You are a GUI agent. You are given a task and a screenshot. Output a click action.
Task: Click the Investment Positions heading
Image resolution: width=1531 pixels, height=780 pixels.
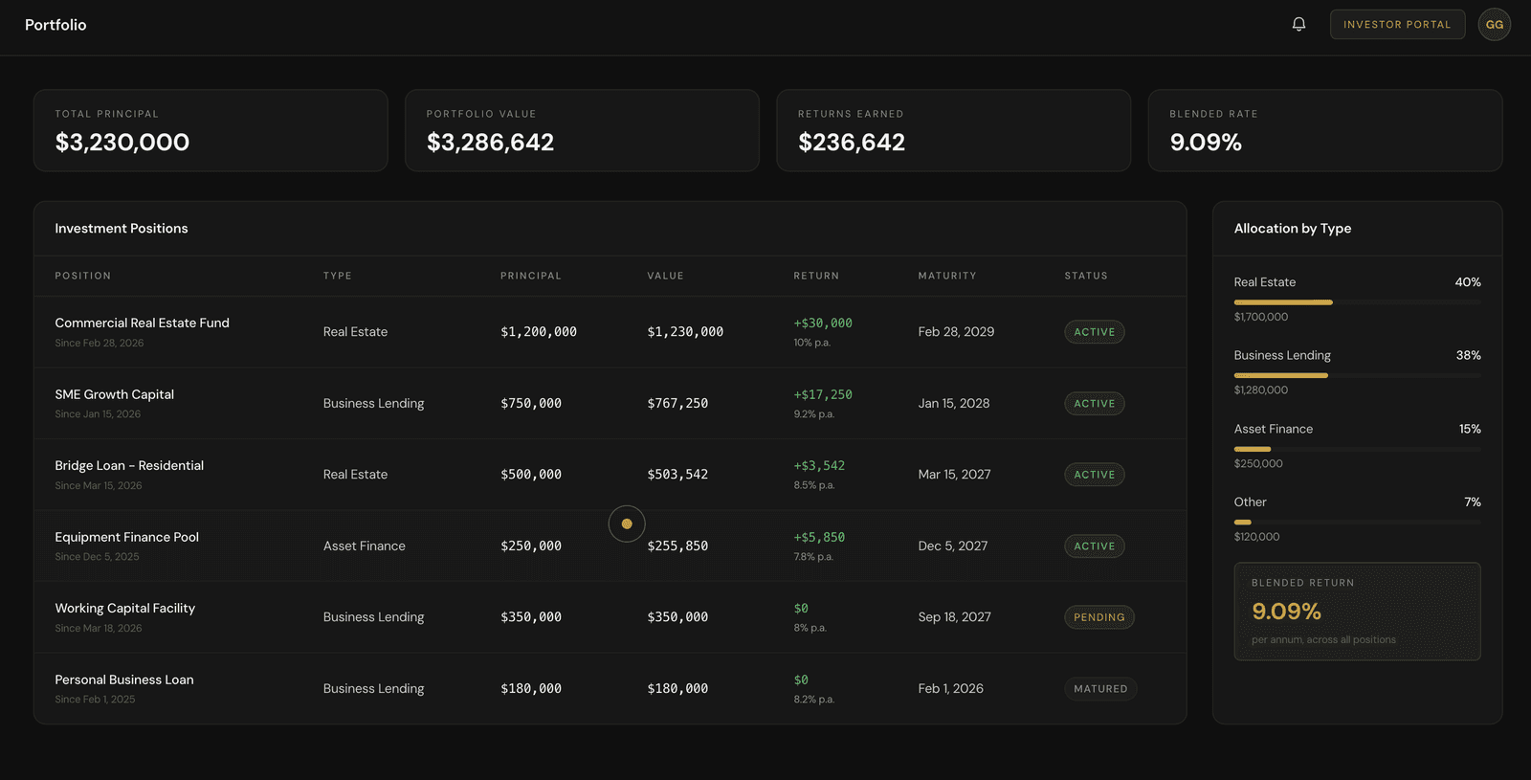point(122,229)
